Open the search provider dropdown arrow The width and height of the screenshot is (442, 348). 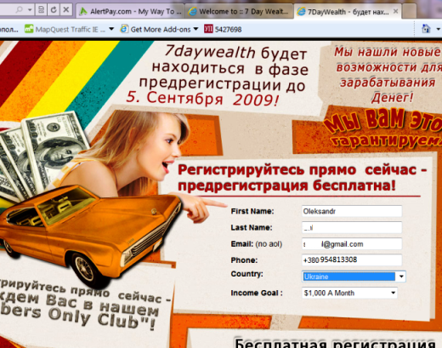point(30,10)
